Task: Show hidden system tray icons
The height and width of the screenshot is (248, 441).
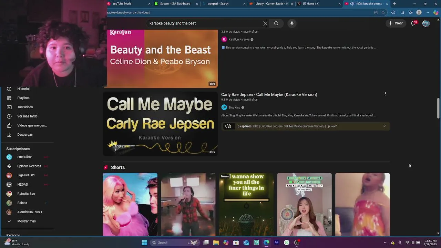Action: [385, 242]
